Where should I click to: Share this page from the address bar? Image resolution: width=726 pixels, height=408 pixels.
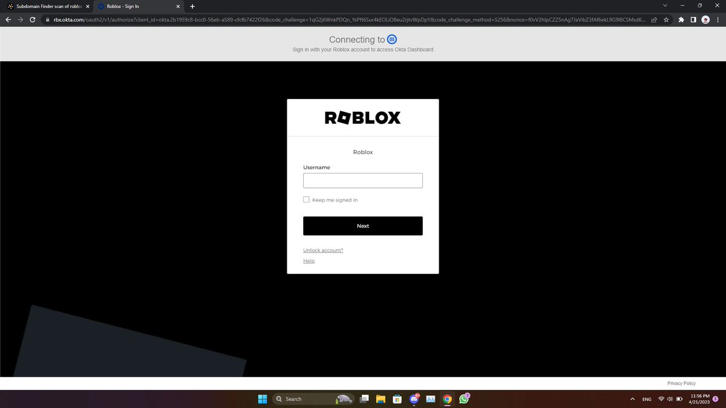click(x=654, y=19)
